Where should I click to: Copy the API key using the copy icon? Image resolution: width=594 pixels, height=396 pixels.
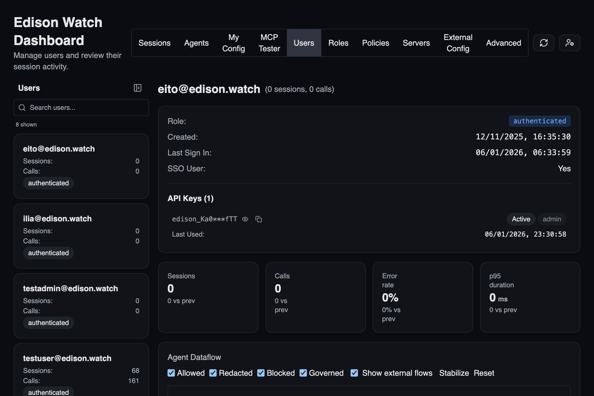(x=259, y=219)
